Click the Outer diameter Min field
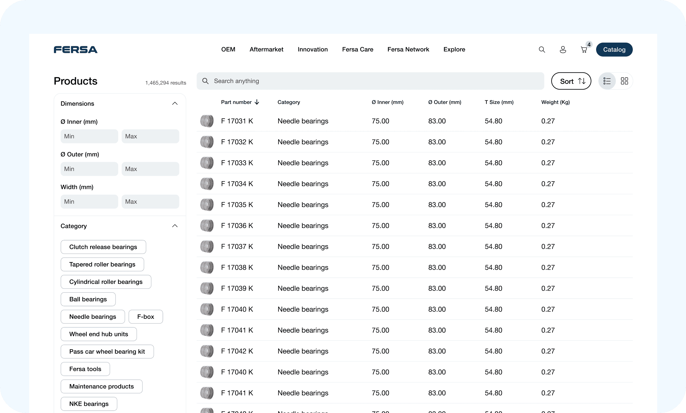This screenshot has height=413, width=686. pos(89,169)
